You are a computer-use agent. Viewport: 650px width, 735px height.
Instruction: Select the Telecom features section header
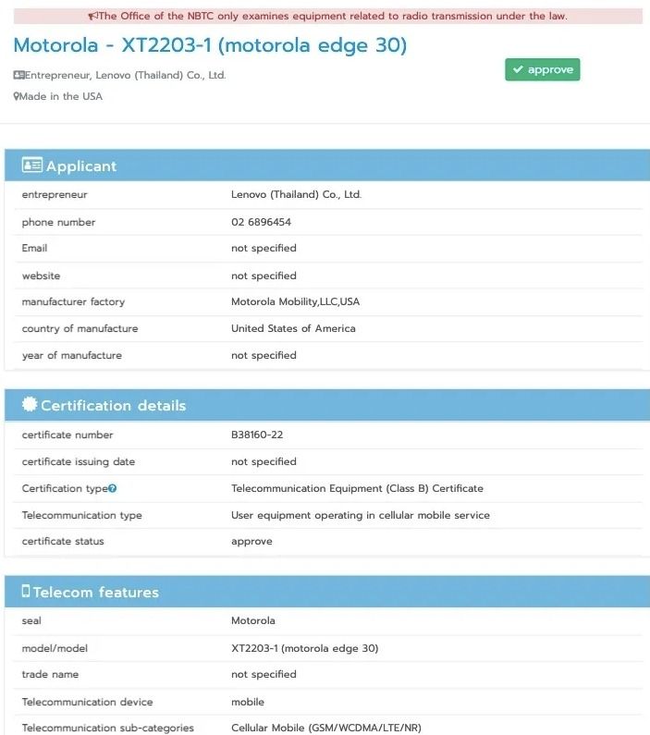click(x=327, y=592)
